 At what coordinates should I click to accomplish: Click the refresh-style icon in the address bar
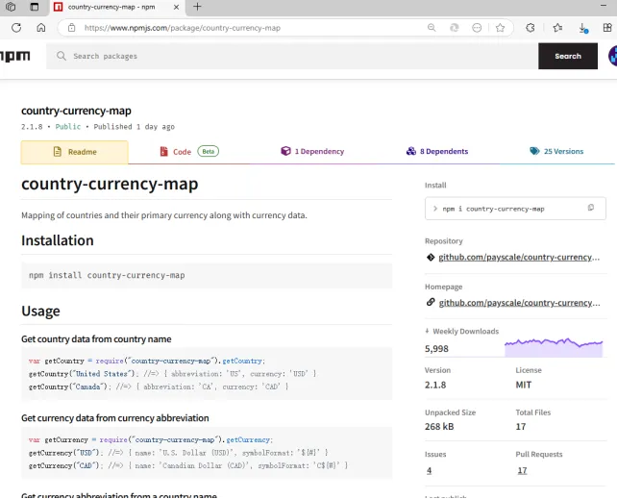[454, 28]
